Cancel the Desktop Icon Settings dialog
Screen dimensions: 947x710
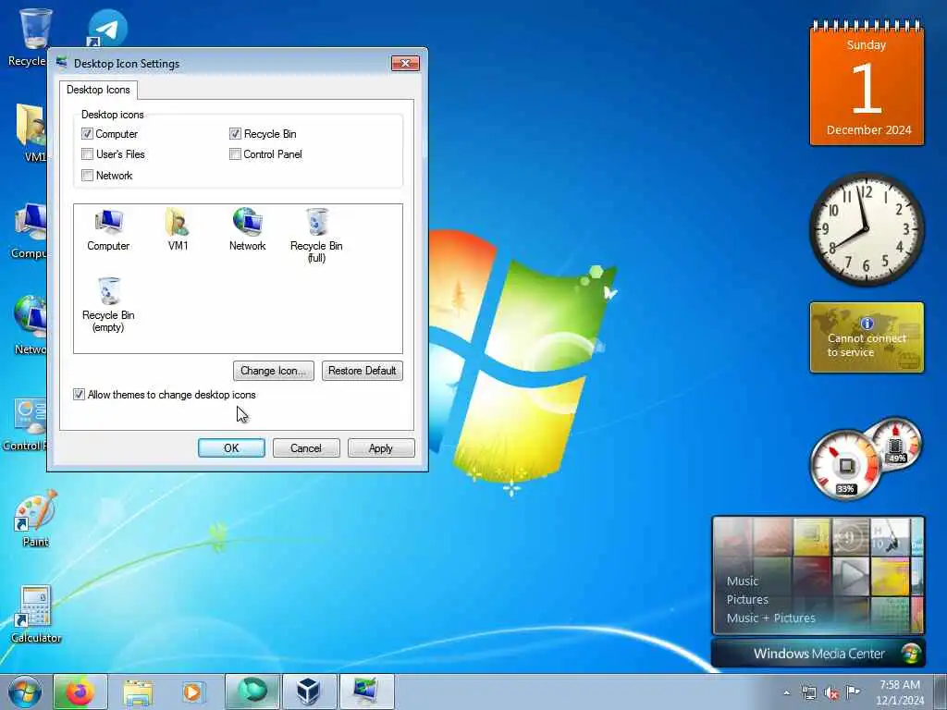306,448
